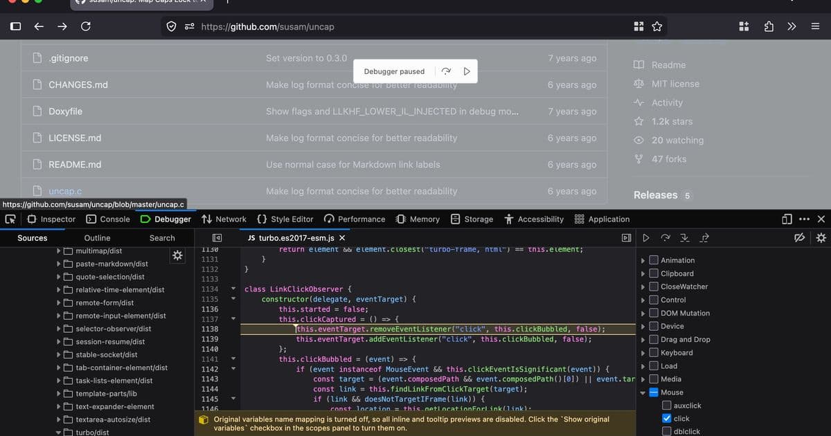Image resolution: width=831 pixels, height=436 pixels.
Task: Click Resume in the Debugger paused overlay
Action: tap(467, 71)
